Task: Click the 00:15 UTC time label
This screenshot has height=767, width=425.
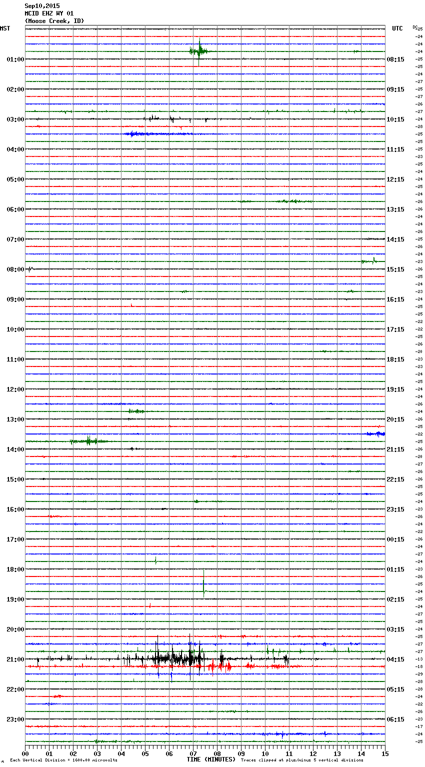Action: 395,539
